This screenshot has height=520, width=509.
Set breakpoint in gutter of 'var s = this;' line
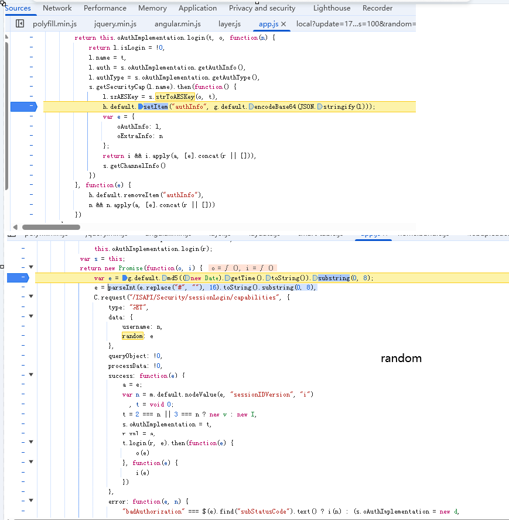[x=23, y=258]
